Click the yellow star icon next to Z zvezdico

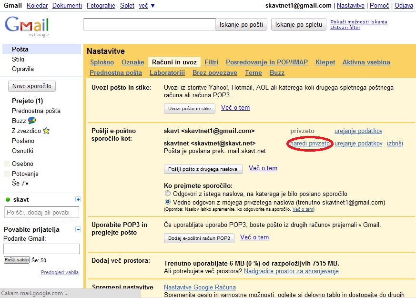[x=46, y=131]
